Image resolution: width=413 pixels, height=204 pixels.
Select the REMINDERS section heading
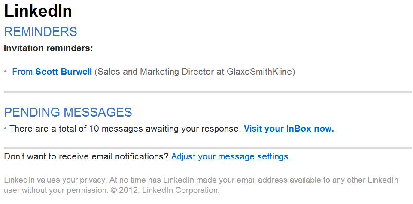pos(40,32)
